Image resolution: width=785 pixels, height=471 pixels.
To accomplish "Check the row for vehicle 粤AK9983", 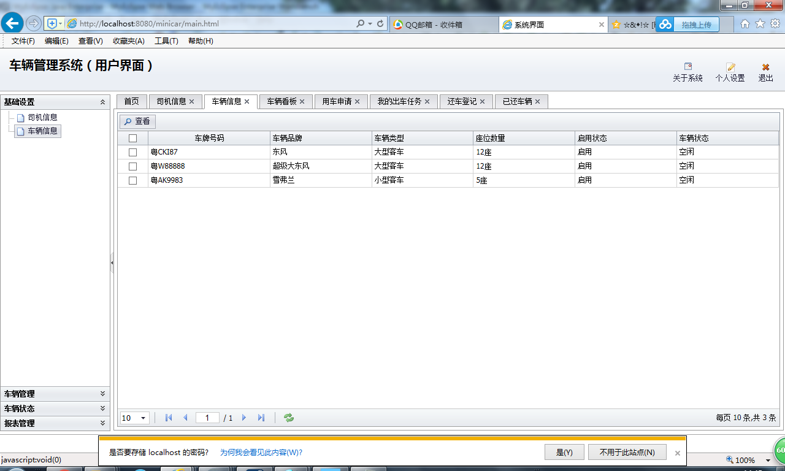I will pos(132,180).
